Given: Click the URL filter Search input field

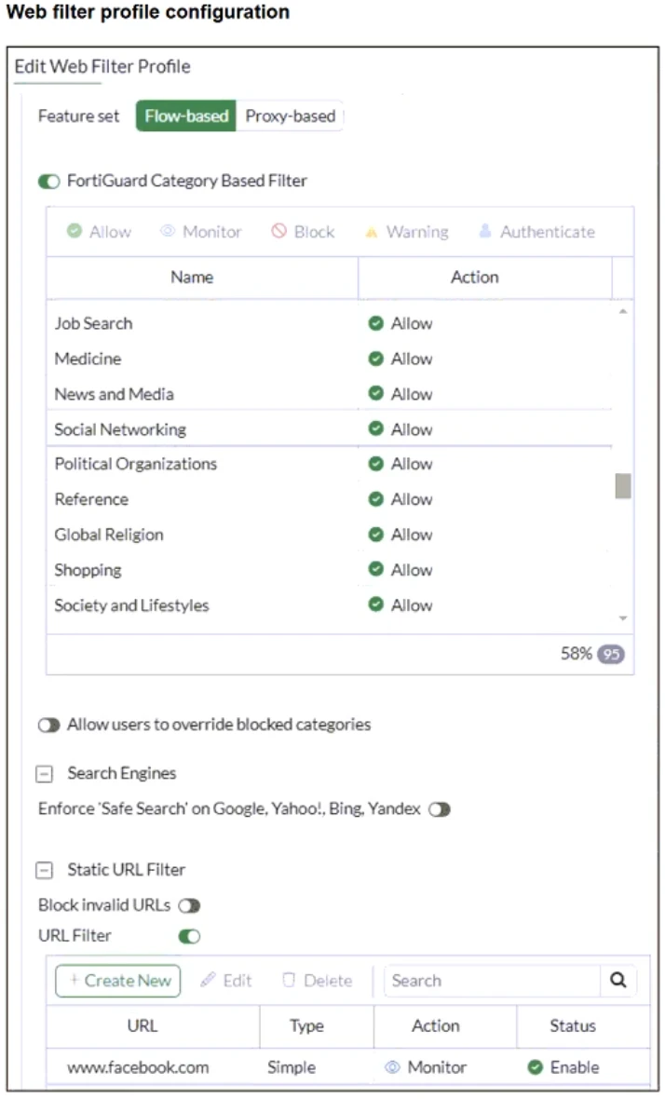Looking at the screenshot, I should click(492, 980).
